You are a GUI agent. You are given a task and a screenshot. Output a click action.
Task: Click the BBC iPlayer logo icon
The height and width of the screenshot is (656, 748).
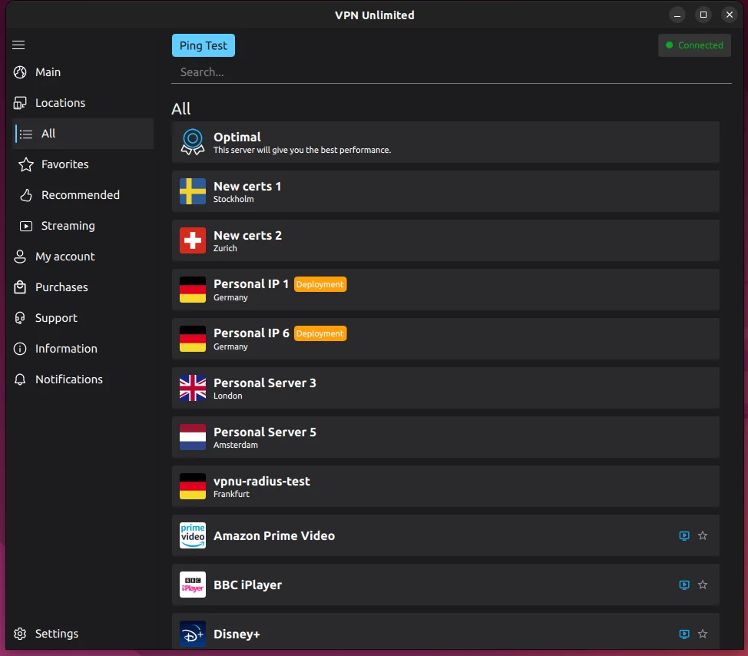193,585
